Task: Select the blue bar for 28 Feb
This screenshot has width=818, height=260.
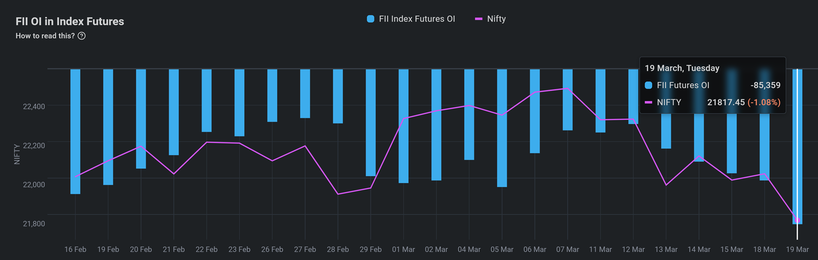Action: [x=338, y=96]
